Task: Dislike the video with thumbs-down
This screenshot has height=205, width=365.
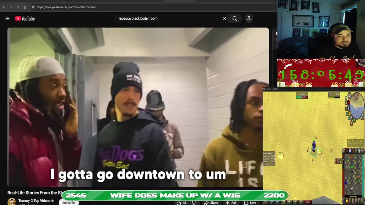Action: (x=194, y=203)
